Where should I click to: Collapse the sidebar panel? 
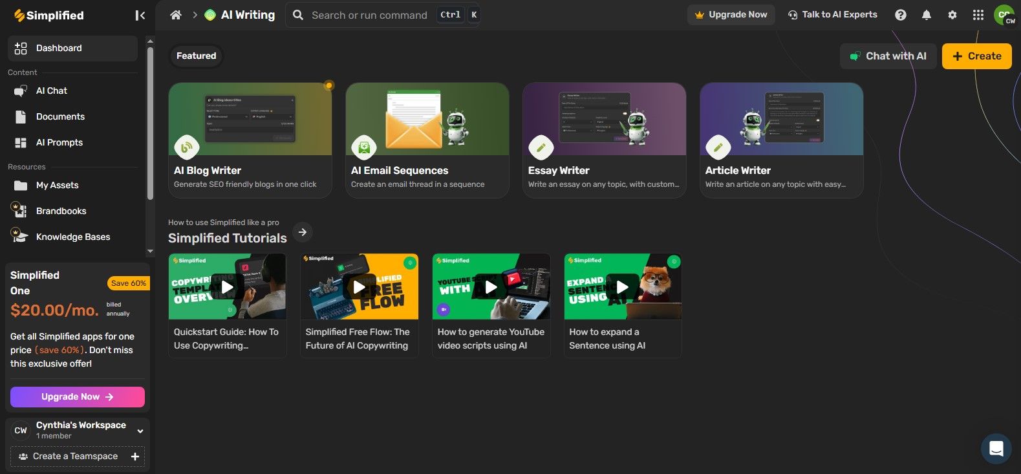[x=140, y=16]
